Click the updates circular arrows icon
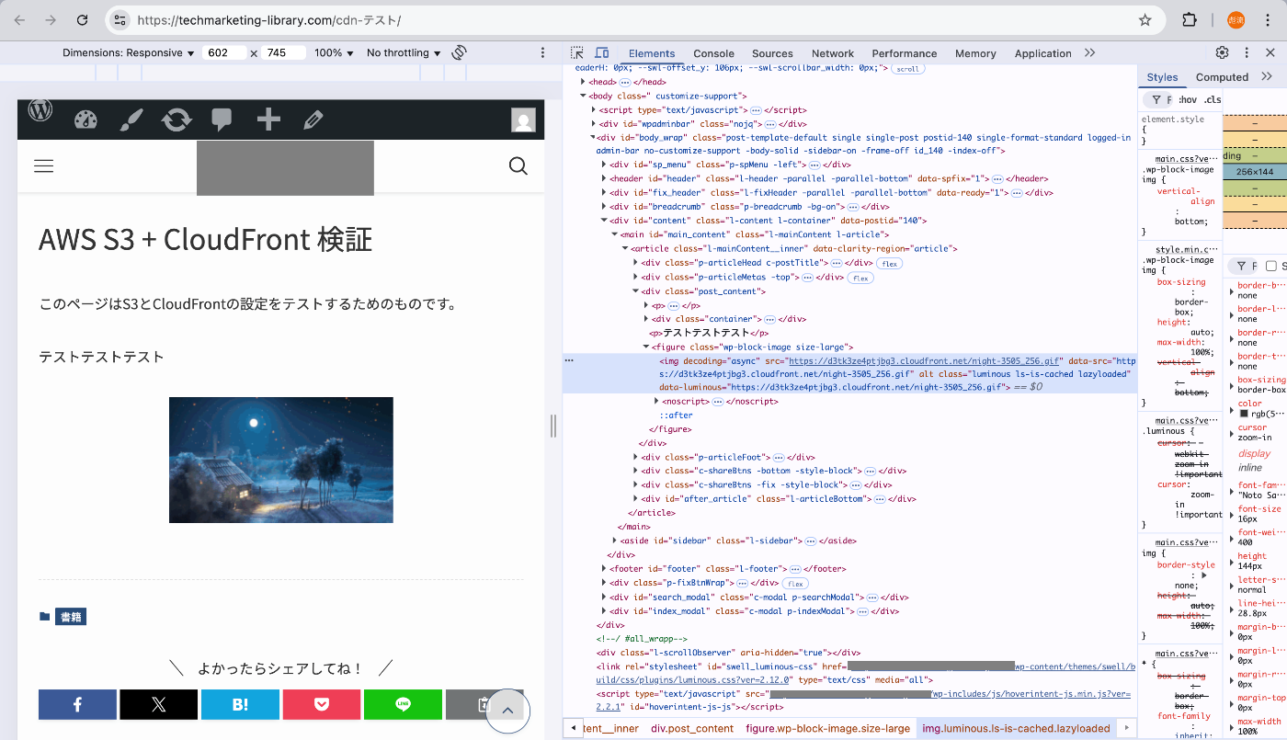Image resolution: width=1287 pixels, height=740 pixels. (x=177, y=120)
